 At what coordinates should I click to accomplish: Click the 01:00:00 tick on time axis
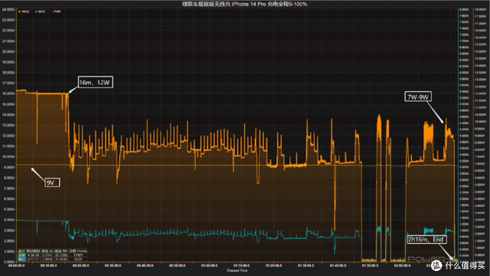209,266
